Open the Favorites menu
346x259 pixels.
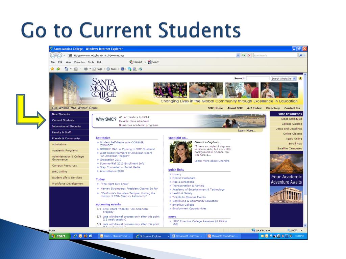pyautogui.click(x=79, y=62)
